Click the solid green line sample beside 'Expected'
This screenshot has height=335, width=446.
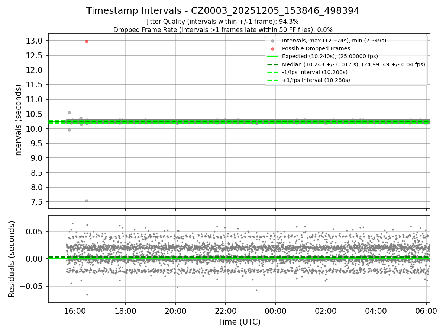(272, 56)
